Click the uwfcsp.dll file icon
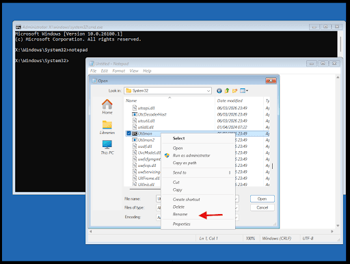The image size is (350, 264). click(x=135, y=166)
